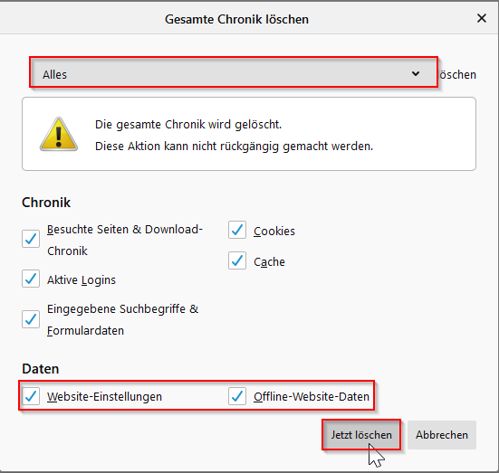Toggle the Cookies checkbox

pyautogui.click(x=237, y=230)
